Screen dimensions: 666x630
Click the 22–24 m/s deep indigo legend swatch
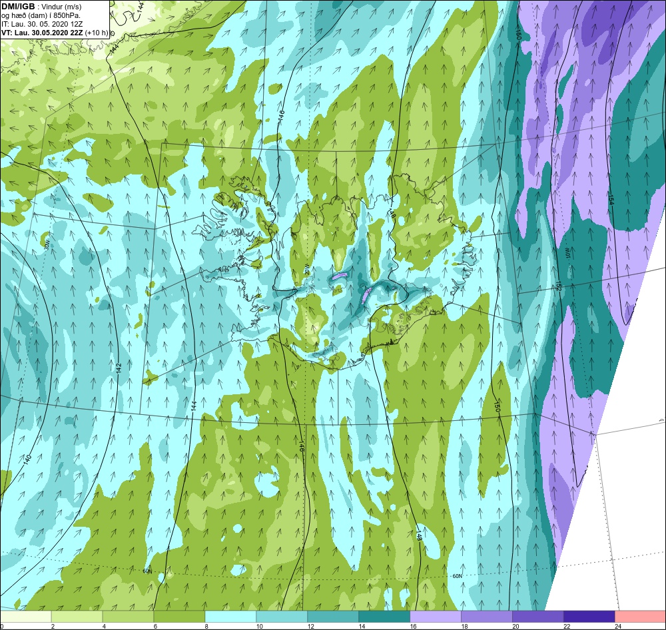[x=589, y=617]
